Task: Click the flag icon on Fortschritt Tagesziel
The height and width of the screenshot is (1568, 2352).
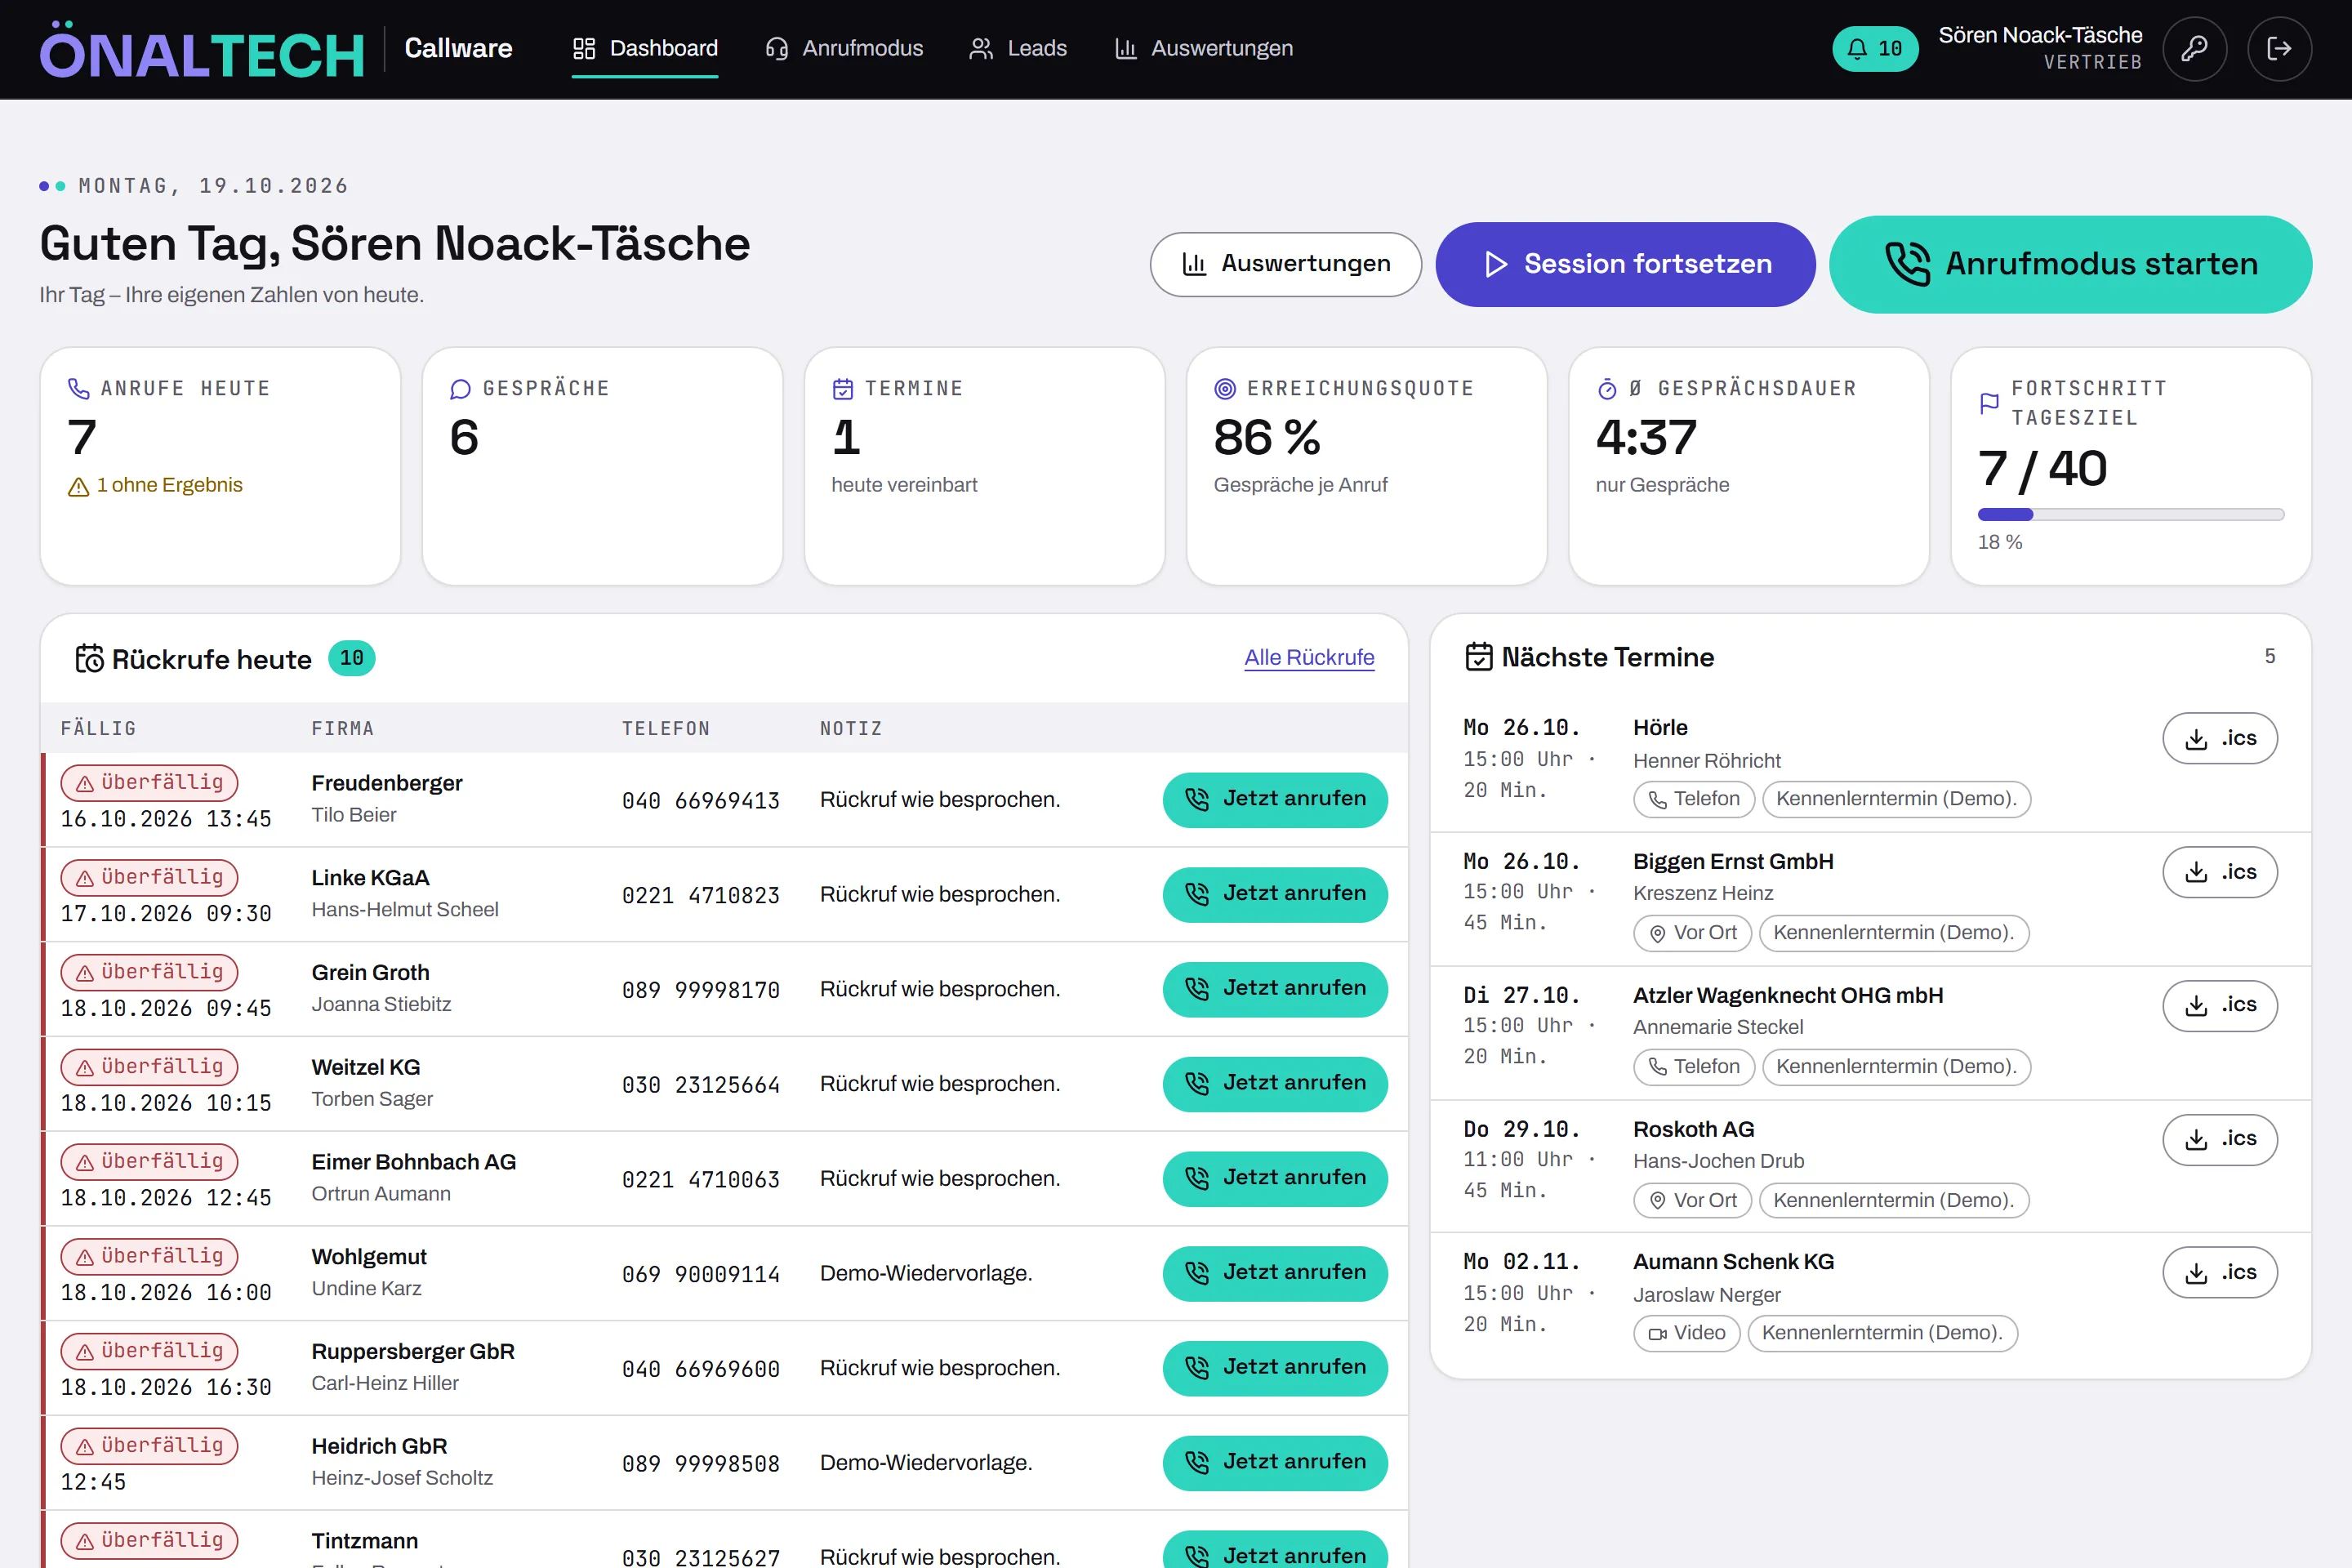Action: tap(1989, 403)
